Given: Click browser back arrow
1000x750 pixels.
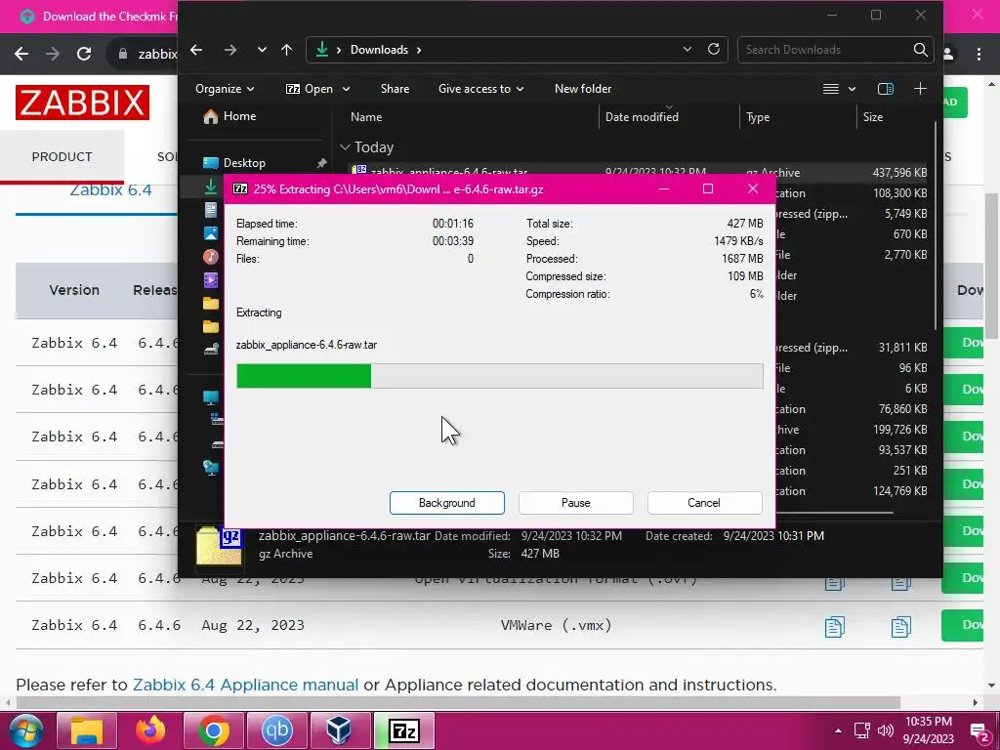Looking at the screenshot, I should tap(21, 54).
